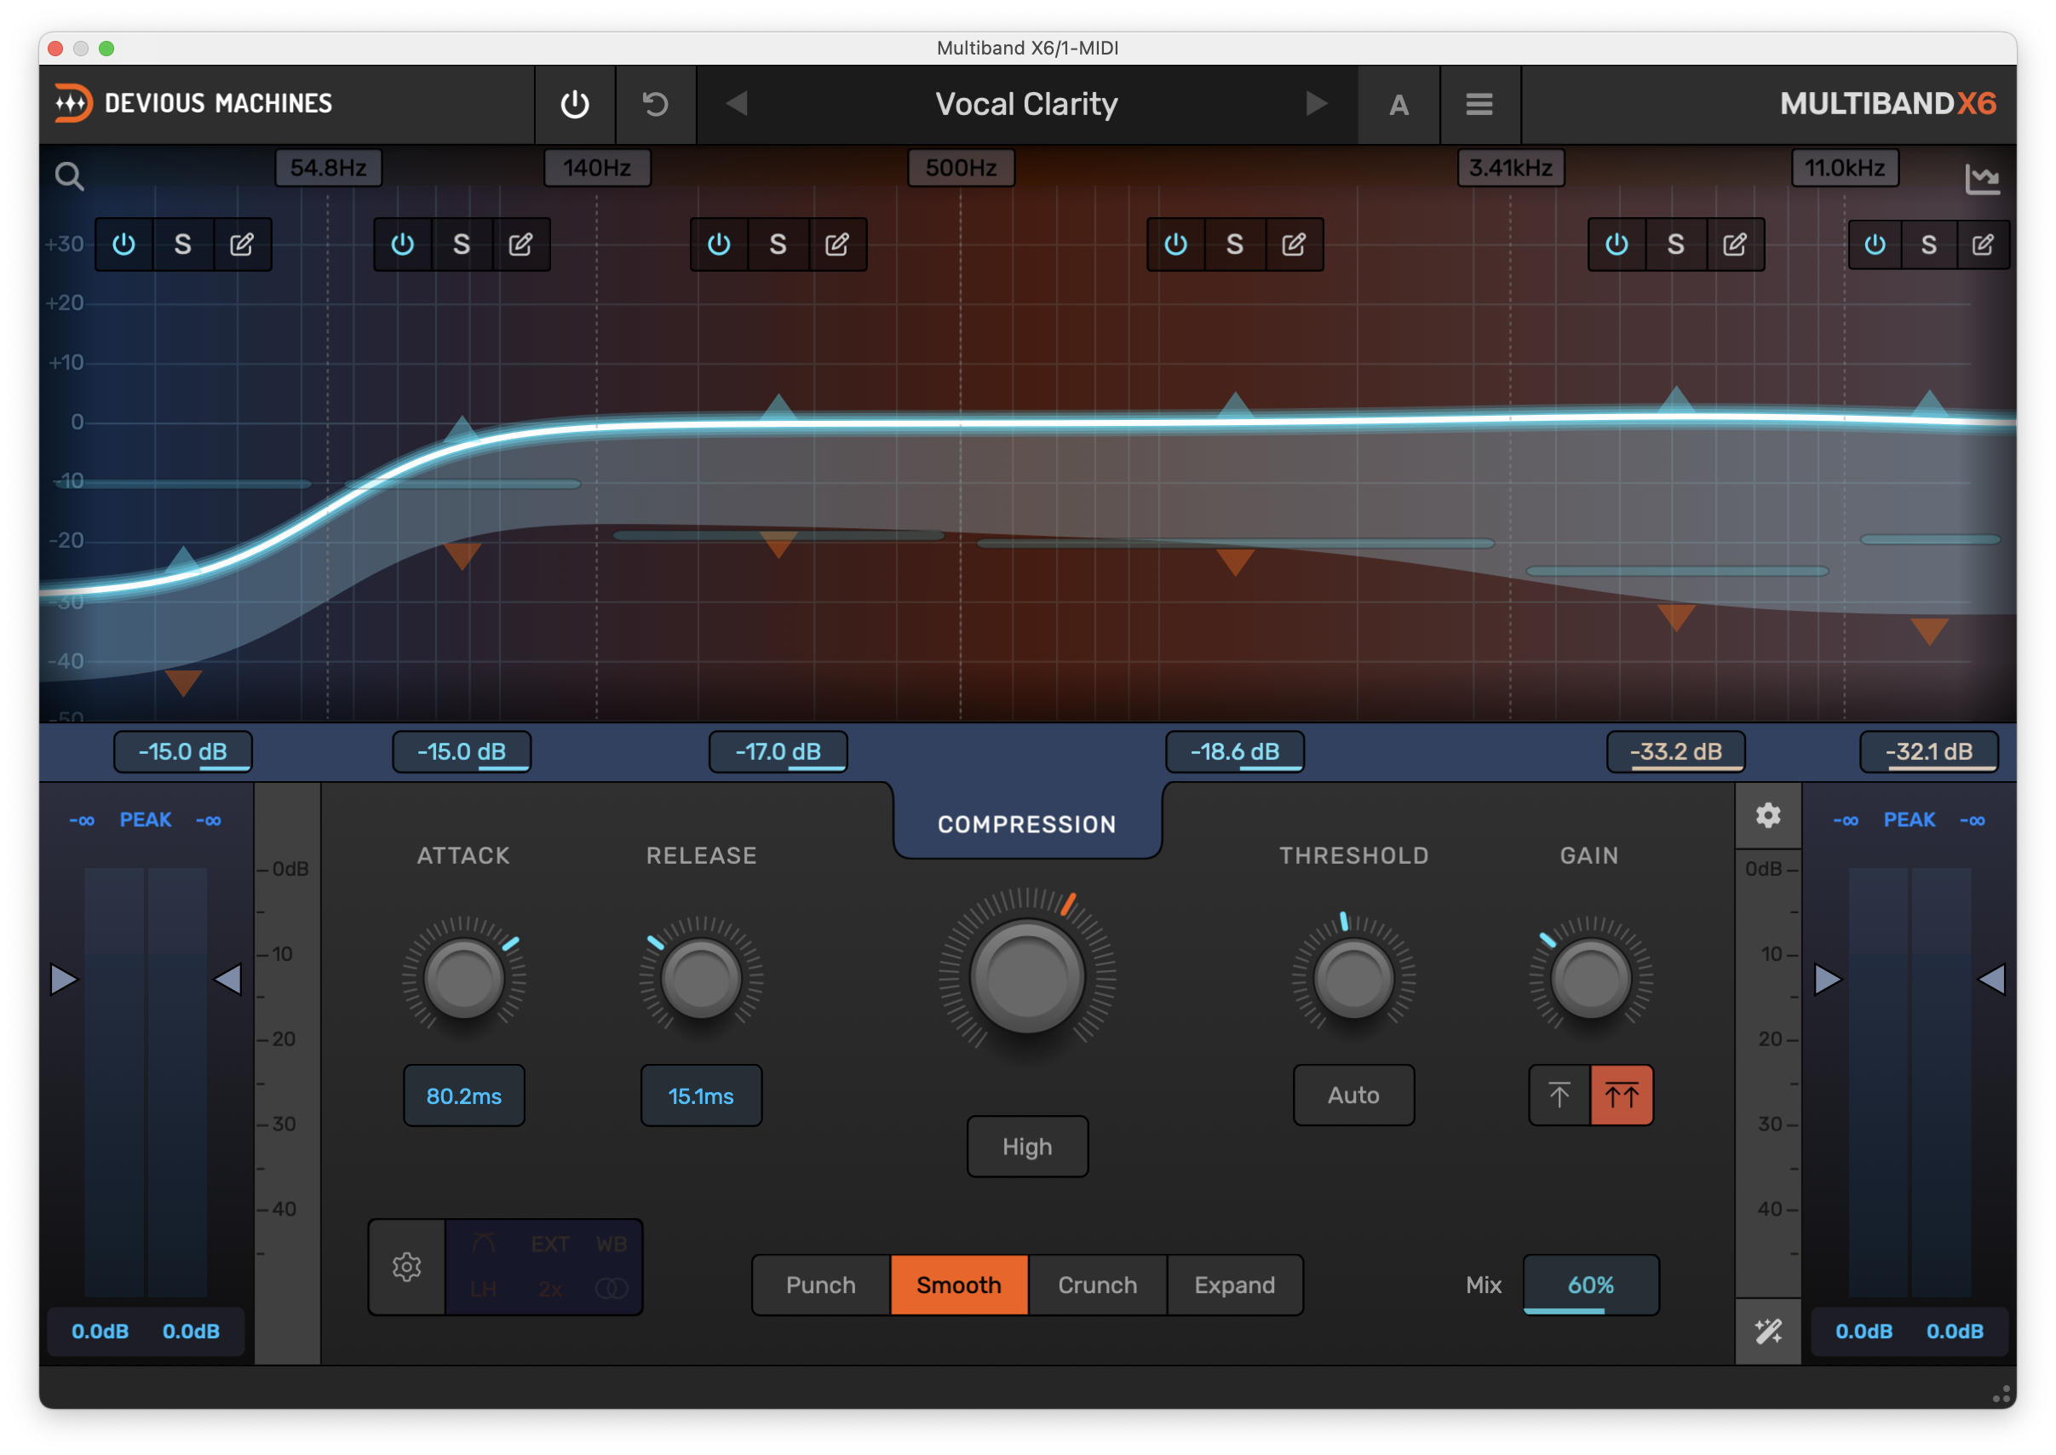This screenshot has height=1455, width=2056.
Task: Click the Devious Machines logo
Action: pyautogui.click(x=193, y=103)
